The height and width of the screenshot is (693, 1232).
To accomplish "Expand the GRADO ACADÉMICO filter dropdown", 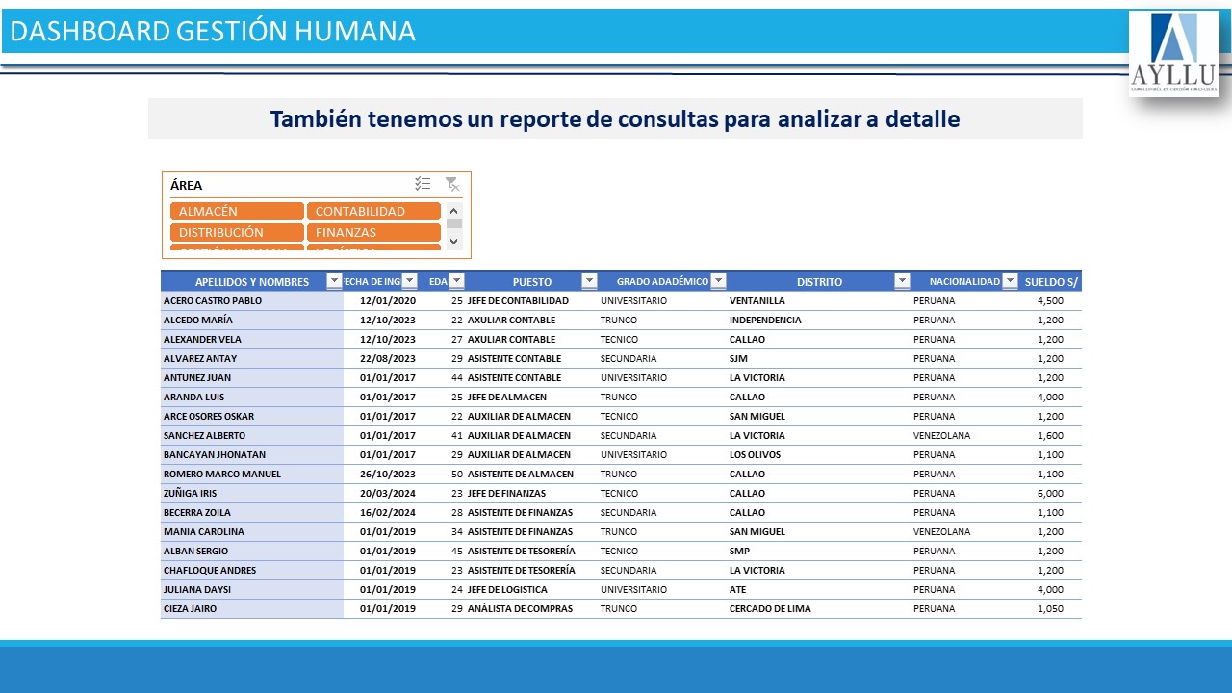I will [718, 281].
